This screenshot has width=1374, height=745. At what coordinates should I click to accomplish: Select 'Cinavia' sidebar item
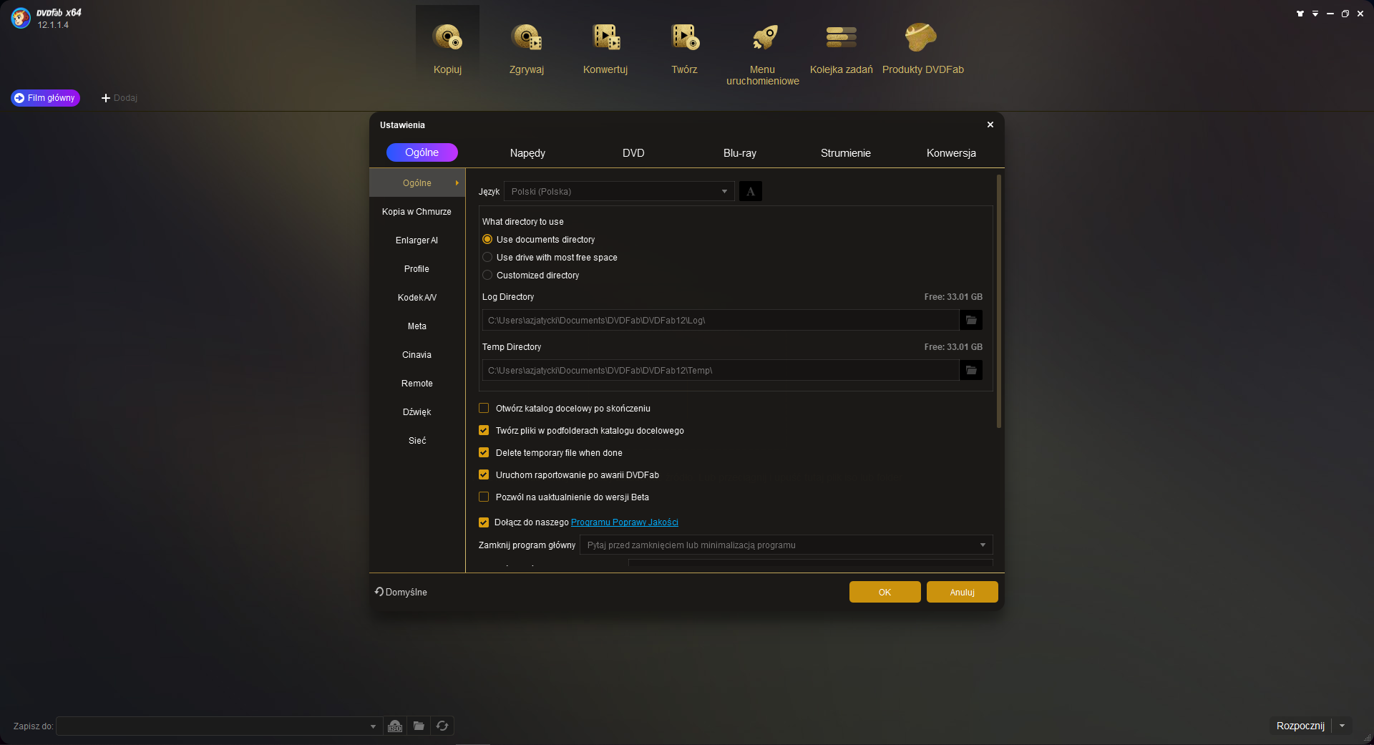point(417,355)
